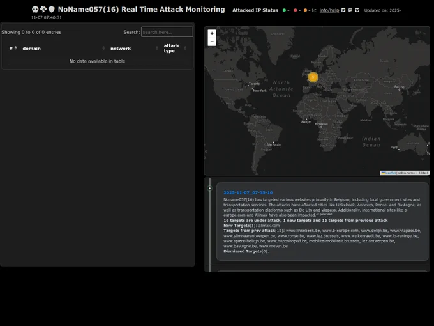Open the info/help link
This screenshot has width=434, height=326.
329,10
